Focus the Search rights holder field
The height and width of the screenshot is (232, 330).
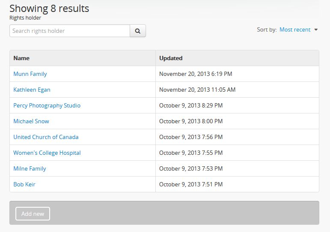(x=70, y=31)
